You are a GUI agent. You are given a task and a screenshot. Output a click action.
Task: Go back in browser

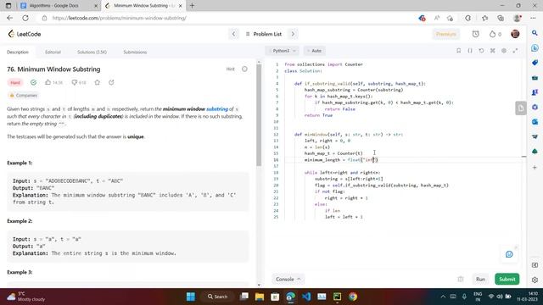pyautogui.click(x=9, y=18)
